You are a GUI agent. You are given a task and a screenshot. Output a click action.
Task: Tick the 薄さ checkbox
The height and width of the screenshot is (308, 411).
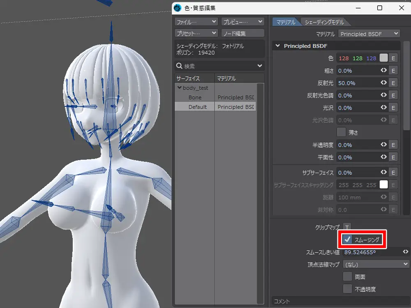(341, 132)
